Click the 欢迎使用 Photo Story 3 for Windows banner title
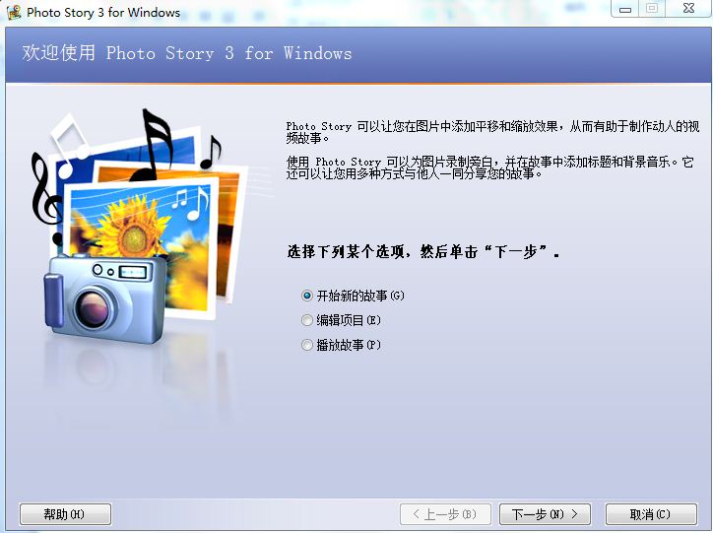The image size is (713, 533). point(187,53)
